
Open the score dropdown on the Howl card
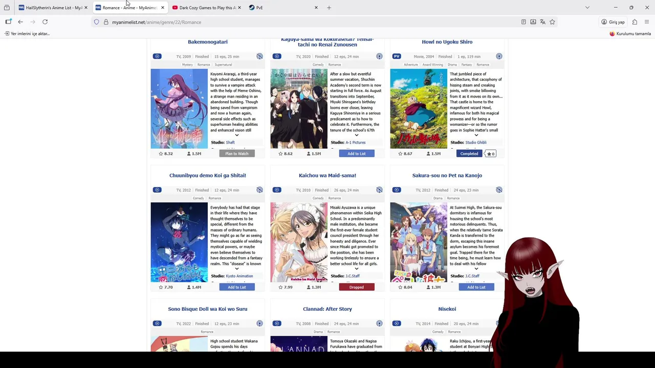click(491, 153)
